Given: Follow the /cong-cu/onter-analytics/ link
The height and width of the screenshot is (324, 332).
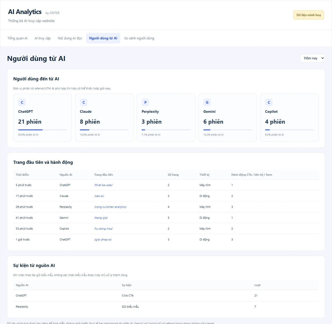Looking at the screenshot, I should coord(110,207).
